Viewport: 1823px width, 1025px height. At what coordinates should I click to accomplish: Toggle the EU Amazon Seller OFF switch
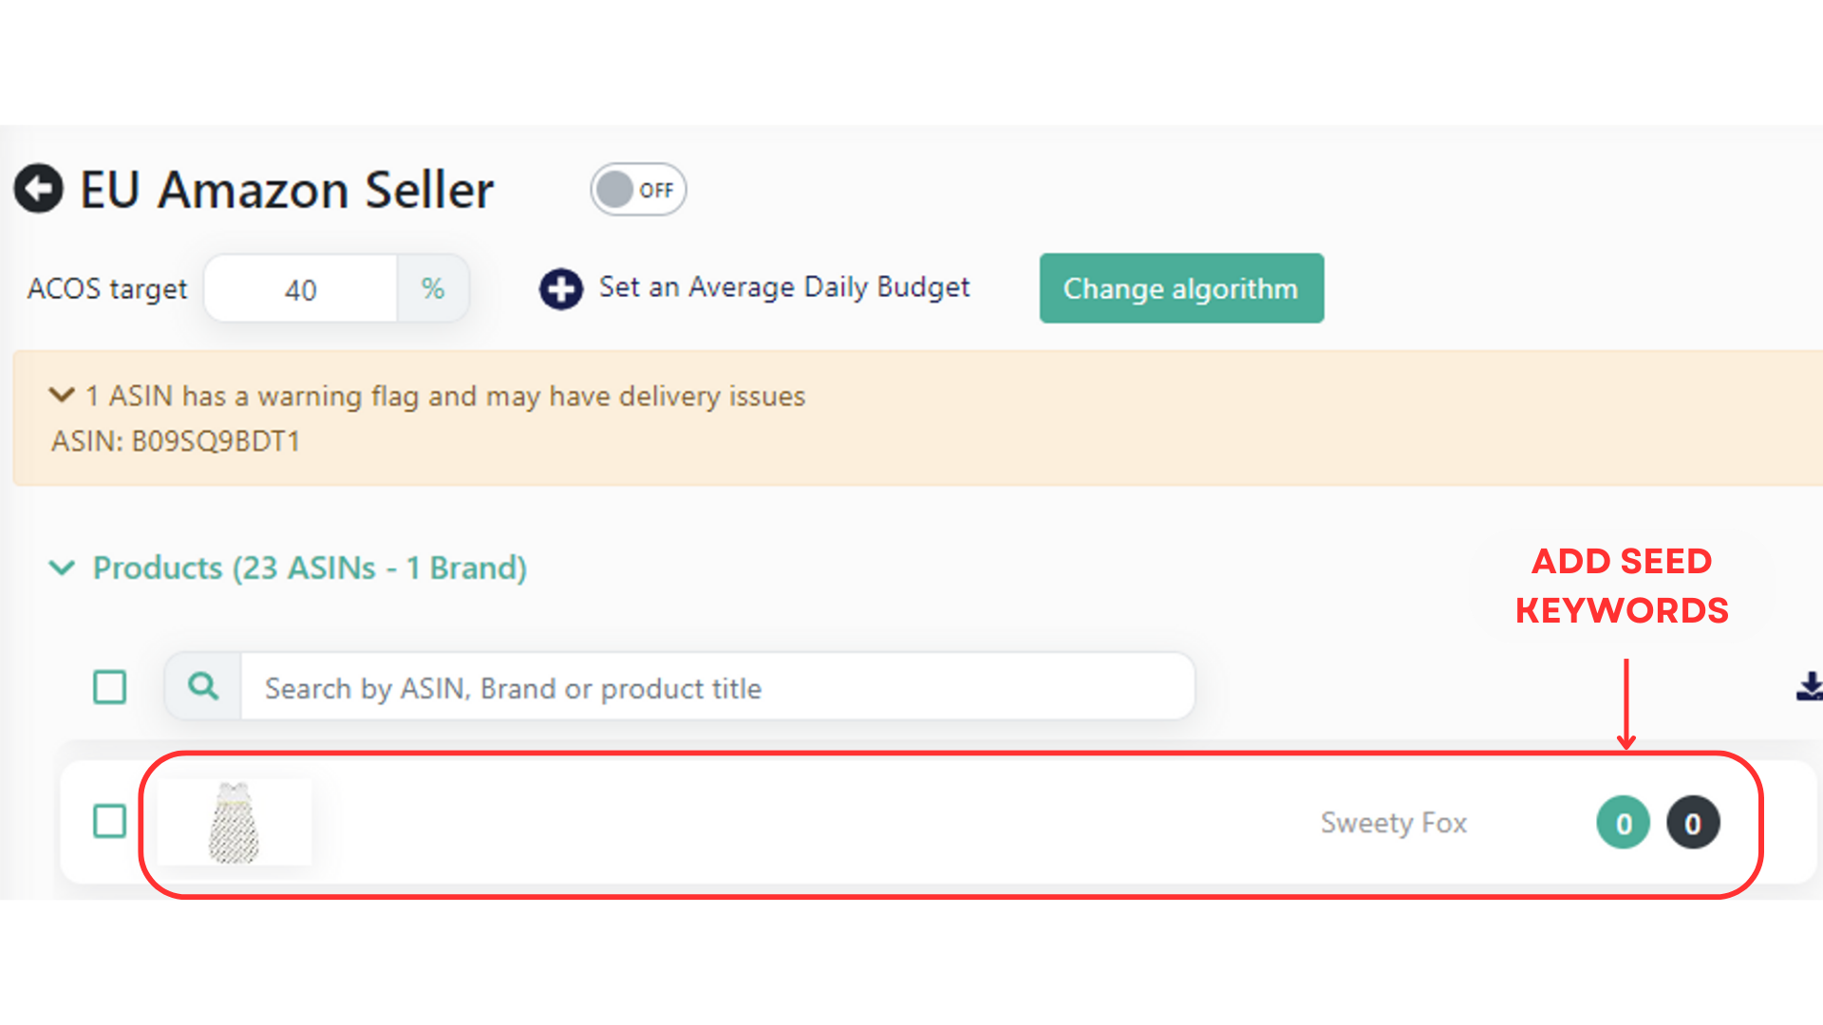pos(638,190)
